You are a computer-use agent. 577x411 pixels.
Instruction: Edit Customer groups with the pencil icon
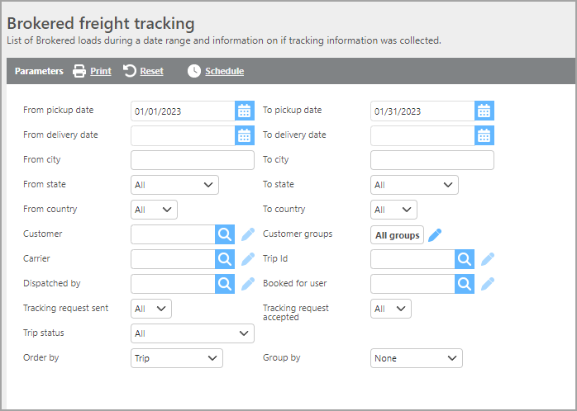[435, 234]
